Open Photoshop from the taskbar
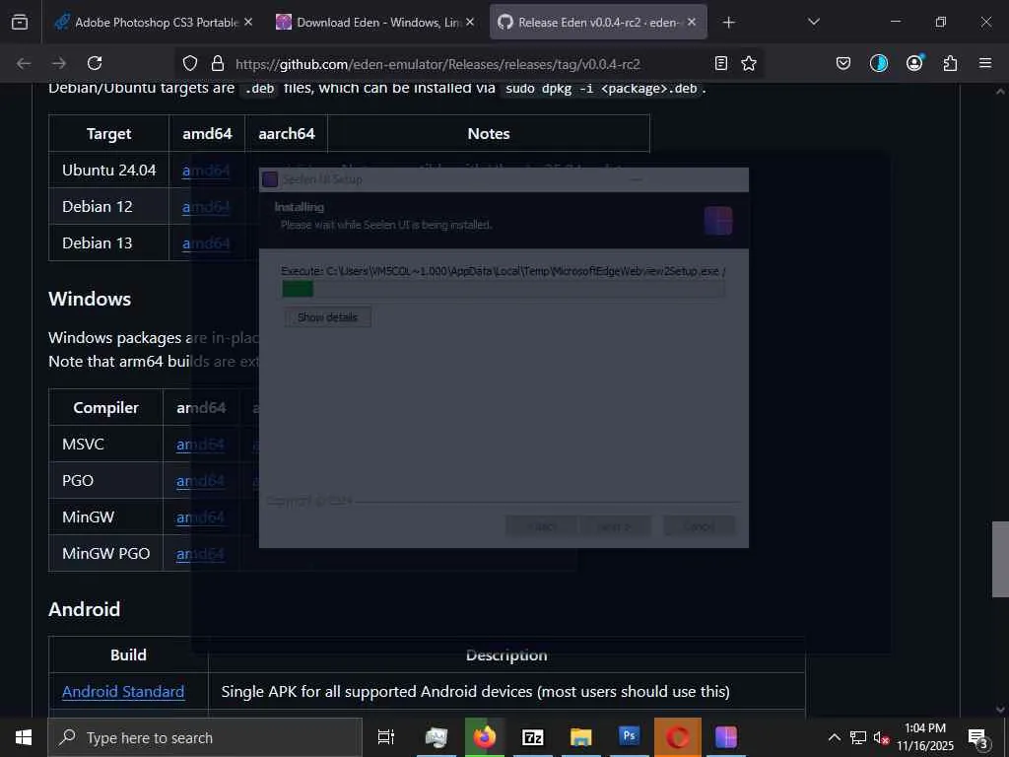 tap(629, 737)
